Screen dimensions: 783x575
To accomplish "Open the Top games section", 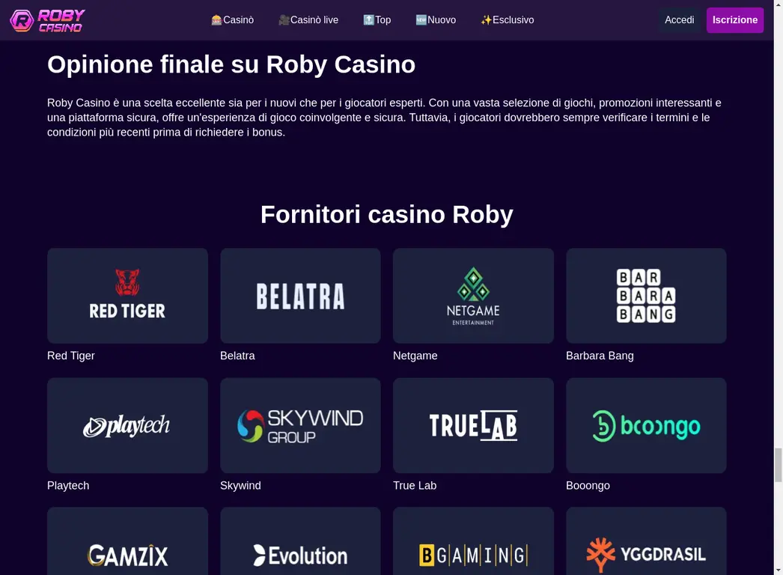I will [377, 20].
